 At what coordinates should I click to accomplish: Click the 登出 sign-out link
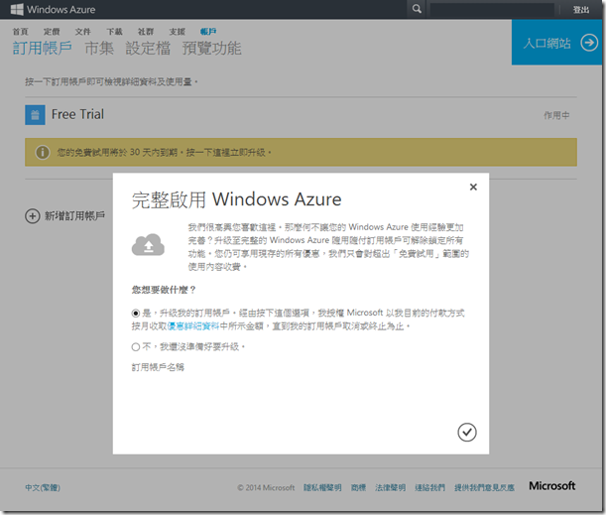[581, 10]
